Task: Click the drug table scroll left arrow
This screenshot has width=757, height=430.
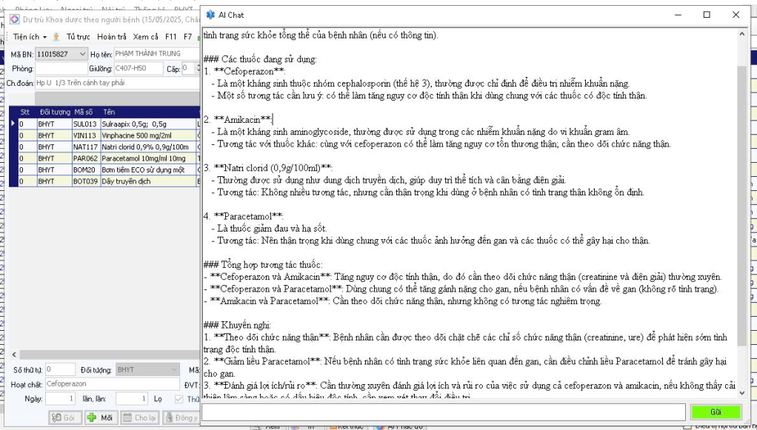Action: click(x=14, y=355)
